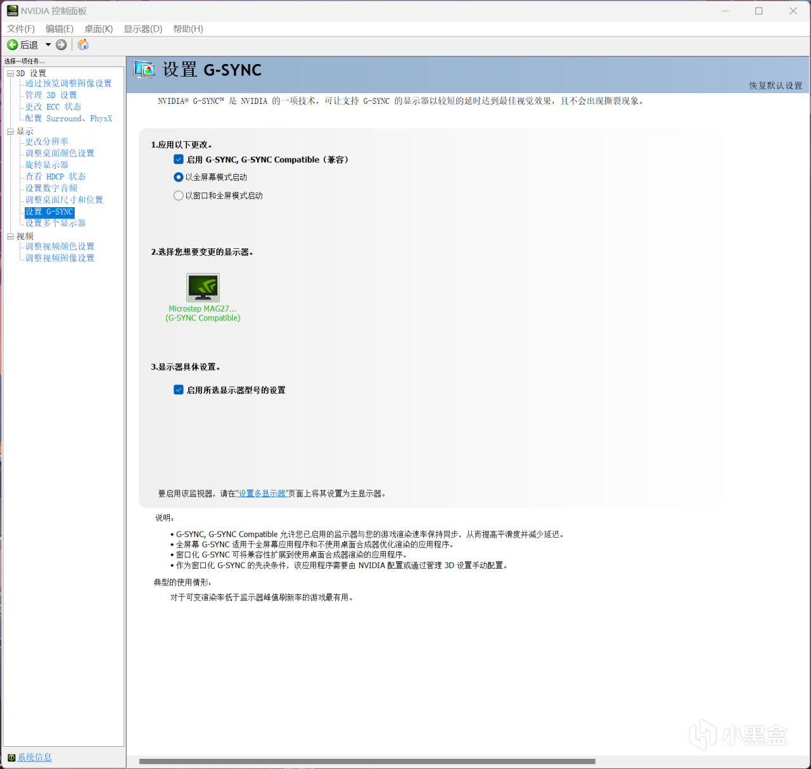Open the 设置多显示器 hyperlink
Image resolution: width=811 pixels, height=769 pixels.
[x=262, y=493]
